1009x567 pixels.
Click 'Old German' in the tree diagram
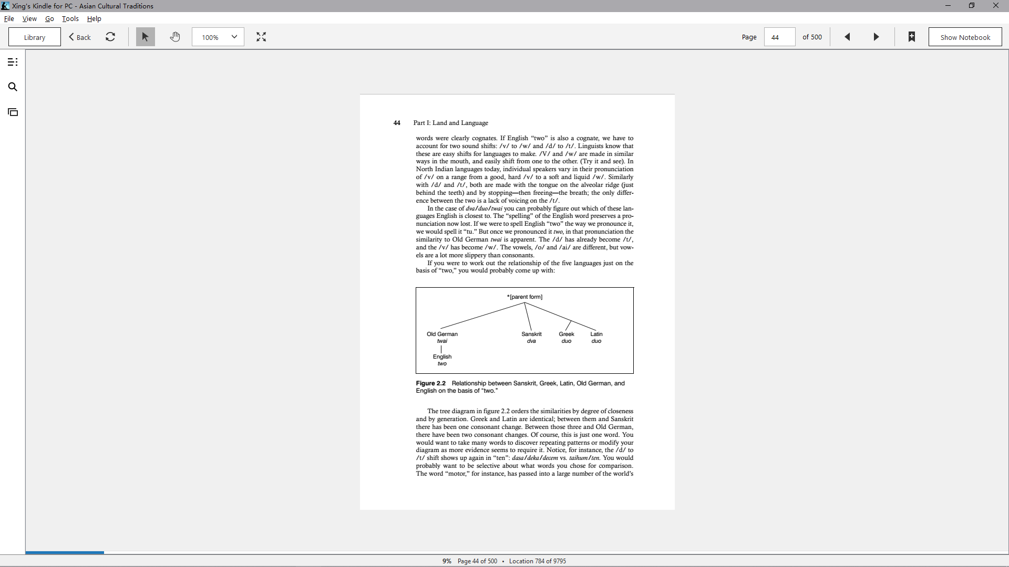(x=442, y=334)
